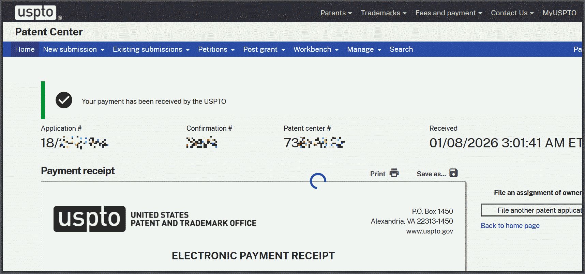
Task: Click the uspto logo in top header
Action: [36, 13]
